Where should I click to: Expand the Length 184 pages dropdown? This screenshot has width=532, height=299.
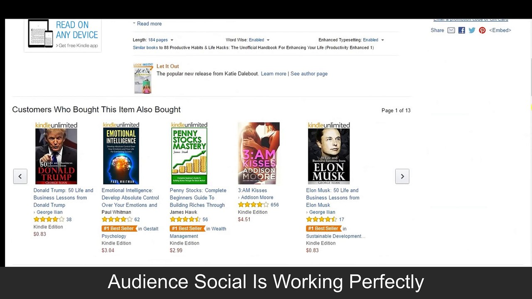point(160,40)
